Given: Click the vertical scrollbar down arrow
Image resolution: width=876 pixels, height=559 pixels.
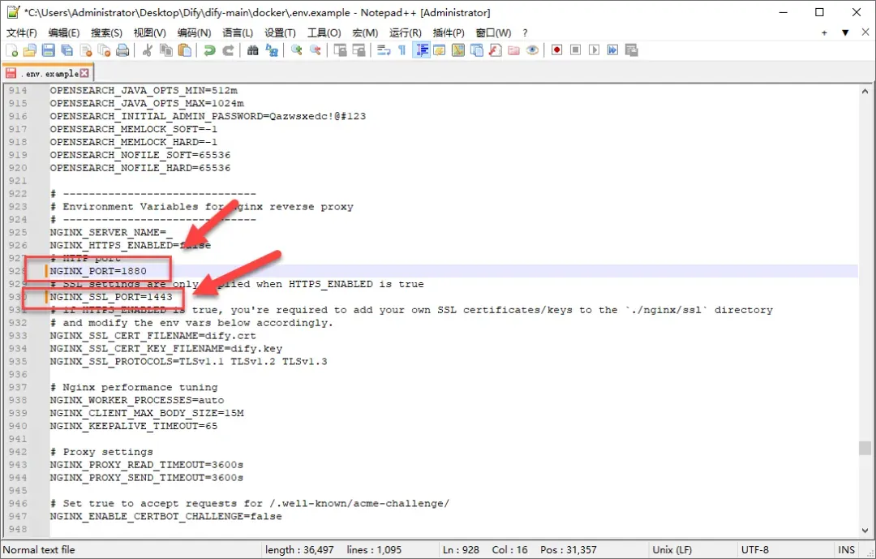Looking at the screenshot, I should (x=865, y=531).
